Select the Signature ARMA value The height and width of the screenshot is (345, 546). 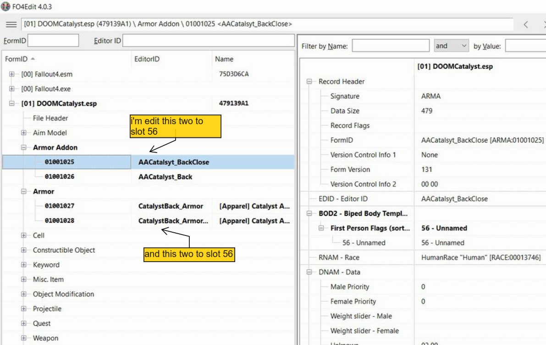(x=431, y=96)
